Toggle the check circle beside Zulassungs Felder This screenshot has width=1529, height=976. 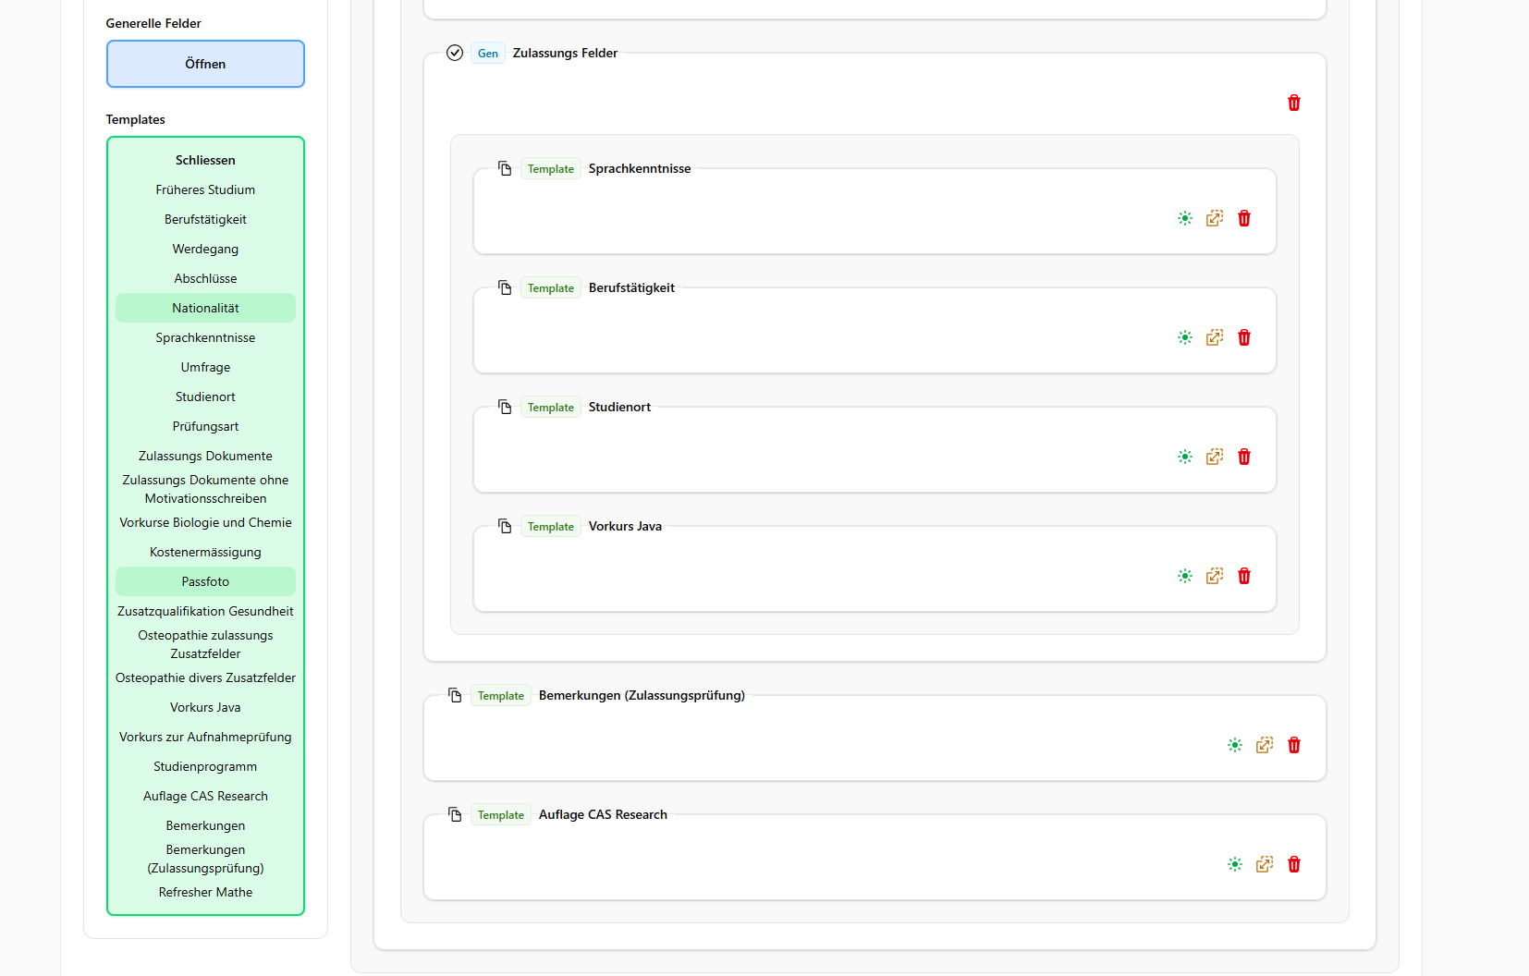coord(455,53)
